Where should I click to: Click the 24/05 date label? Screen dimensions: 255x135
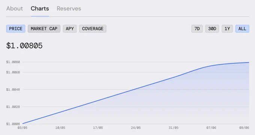pos(136,128)
